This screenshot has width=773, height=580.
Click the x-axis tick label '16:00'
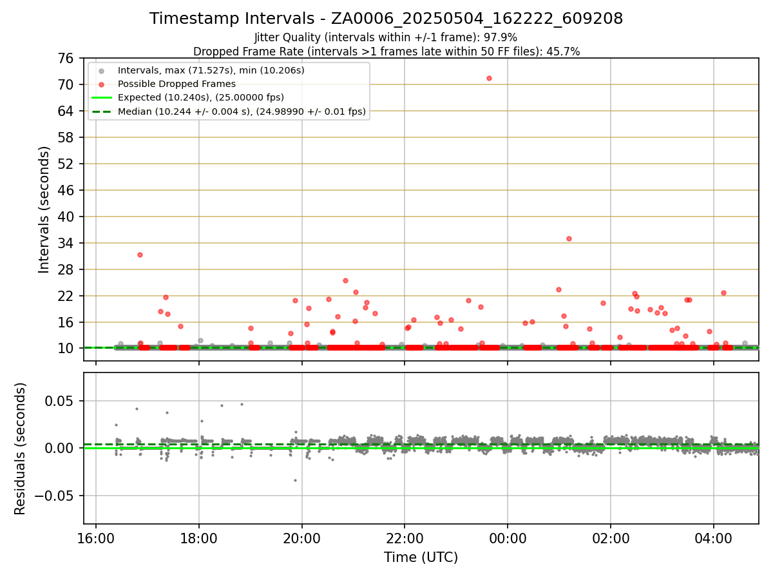click(x=96, y=537)
